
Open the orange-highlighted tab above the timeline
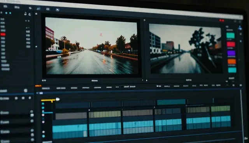click(38, 86)
